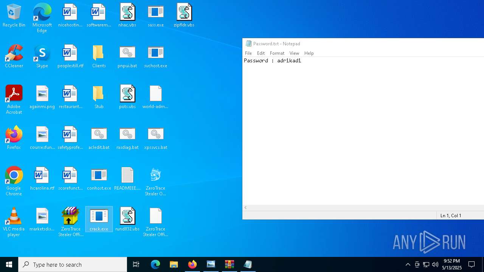Open File Explorer from the taskbar
The height and width of the screenshot is (272, 484).
click(174, 264)
